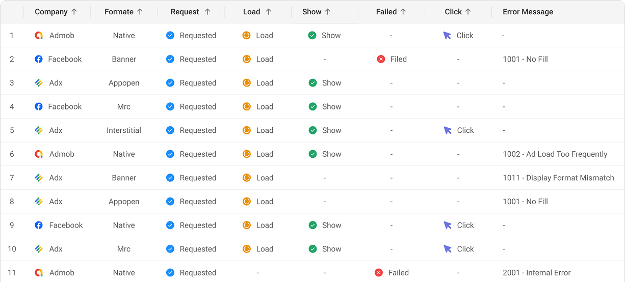This screenshot has height=282, width=625.
Task: Click the Click label in row 10
Action: point(465,249)
